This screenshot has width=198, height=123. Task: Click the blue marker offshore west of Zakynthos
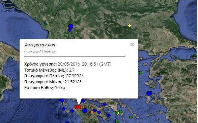click(x=64, y=109)
